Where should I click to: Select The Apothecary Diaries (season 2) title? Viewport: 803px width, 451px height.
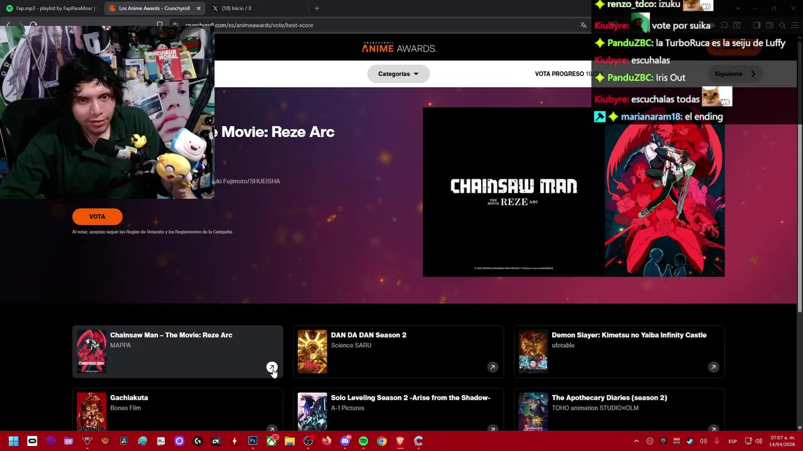click(x=609, y=398)
